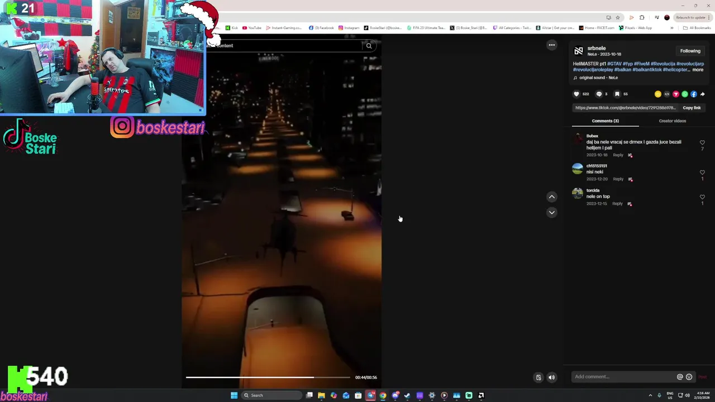Open Steam from taskbar
The height and width of the screenshot is (402, 715).
pos(407,395)
